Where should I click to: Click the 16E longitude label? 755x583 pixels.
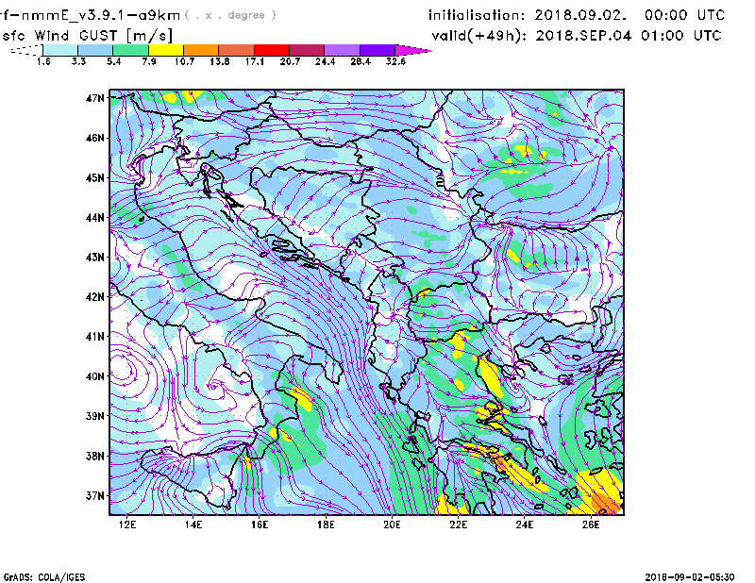260,525
